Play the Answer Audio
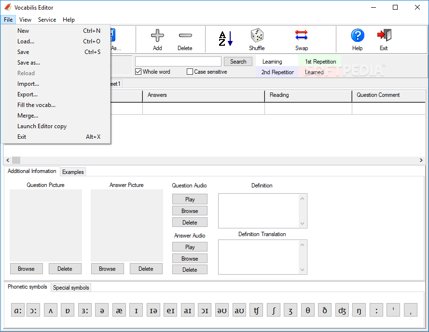 tap(190, 247)
